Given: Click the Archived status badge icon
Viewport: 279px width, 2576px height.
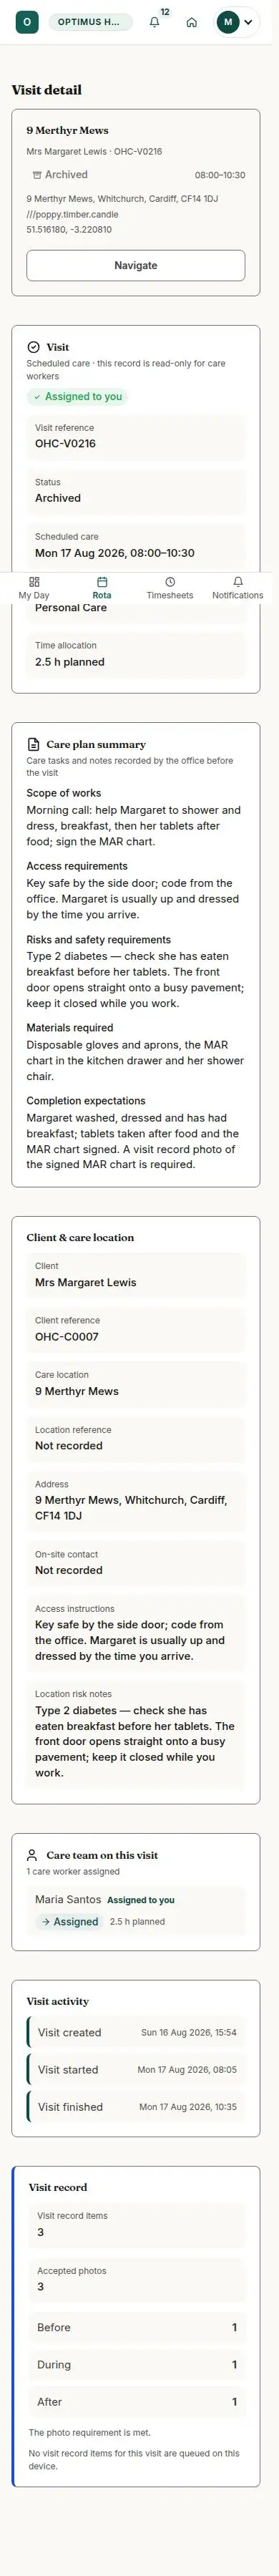Looking at the screenshot, I should [x=37, y=175].
